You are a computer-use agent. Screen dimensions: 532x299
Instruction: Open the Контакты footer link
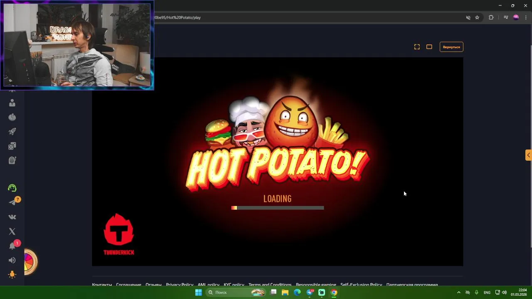[x=102, y=285]
